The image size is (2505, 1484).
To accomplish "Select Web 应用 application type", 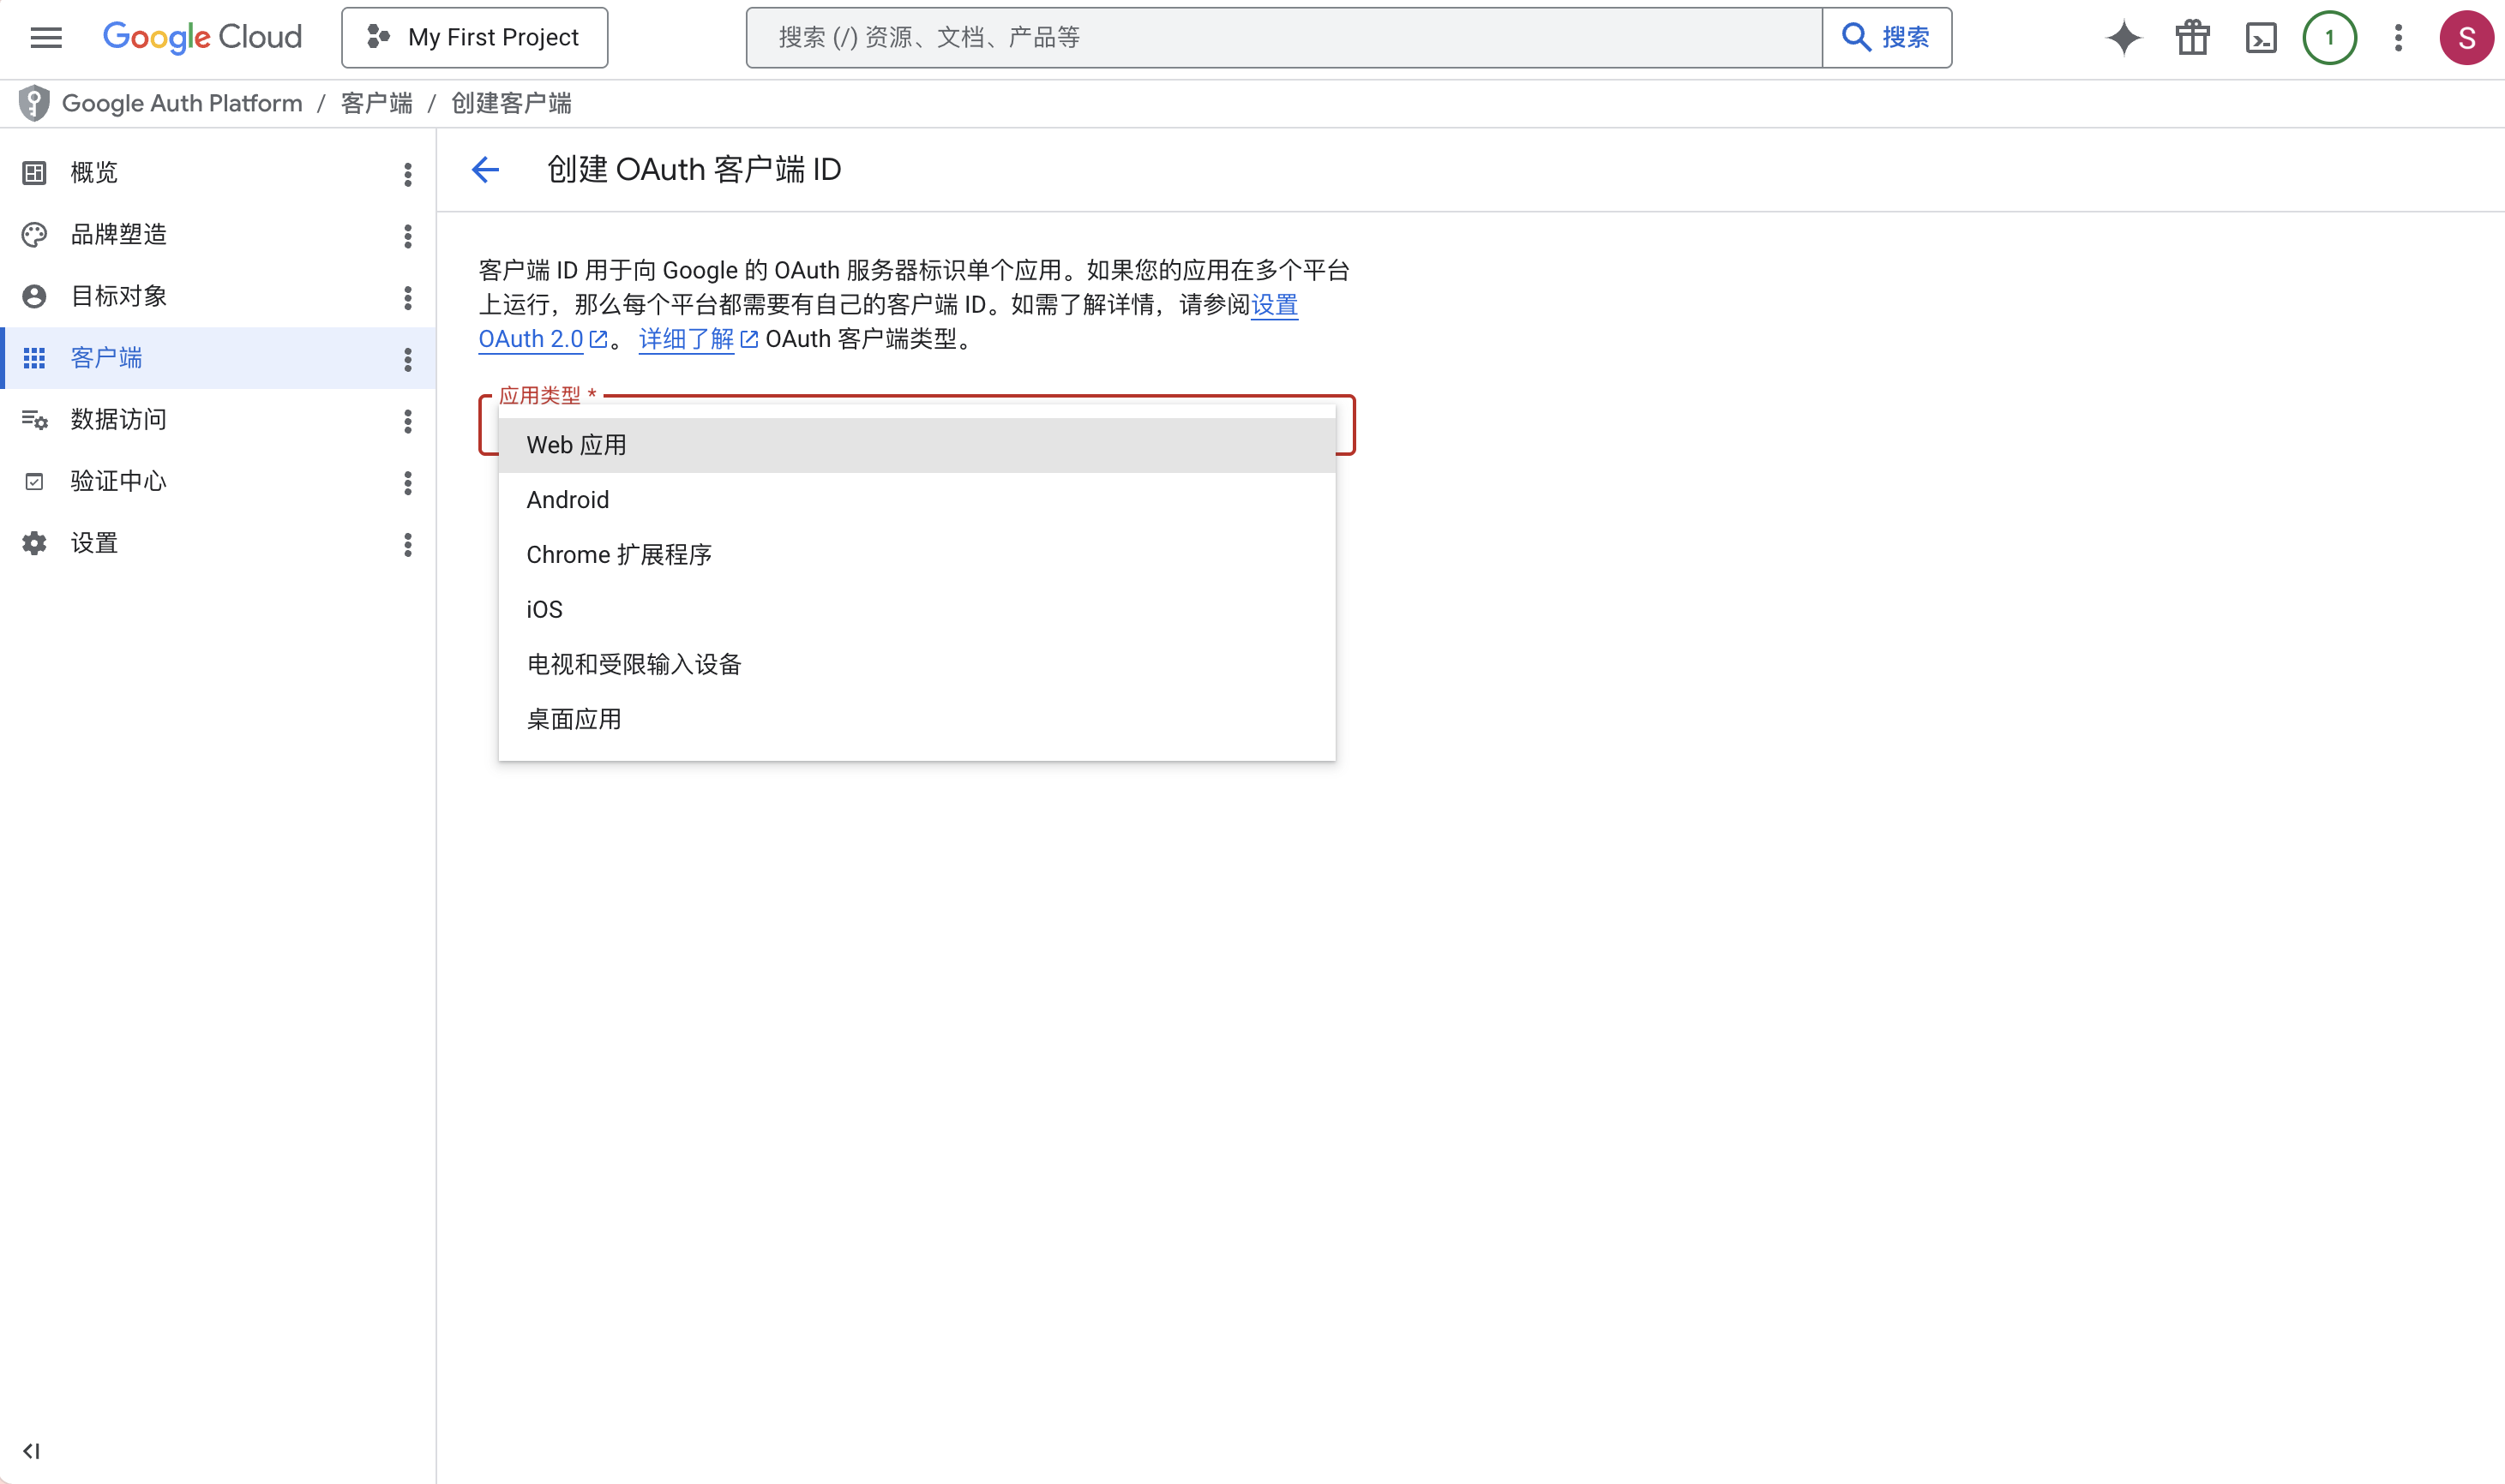I will 916,445.
